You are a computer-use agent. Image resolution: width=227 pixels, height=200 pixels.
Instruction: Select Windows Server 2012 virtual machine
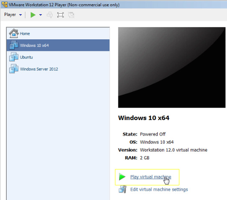pyautogui.click(x=58, y=69)
